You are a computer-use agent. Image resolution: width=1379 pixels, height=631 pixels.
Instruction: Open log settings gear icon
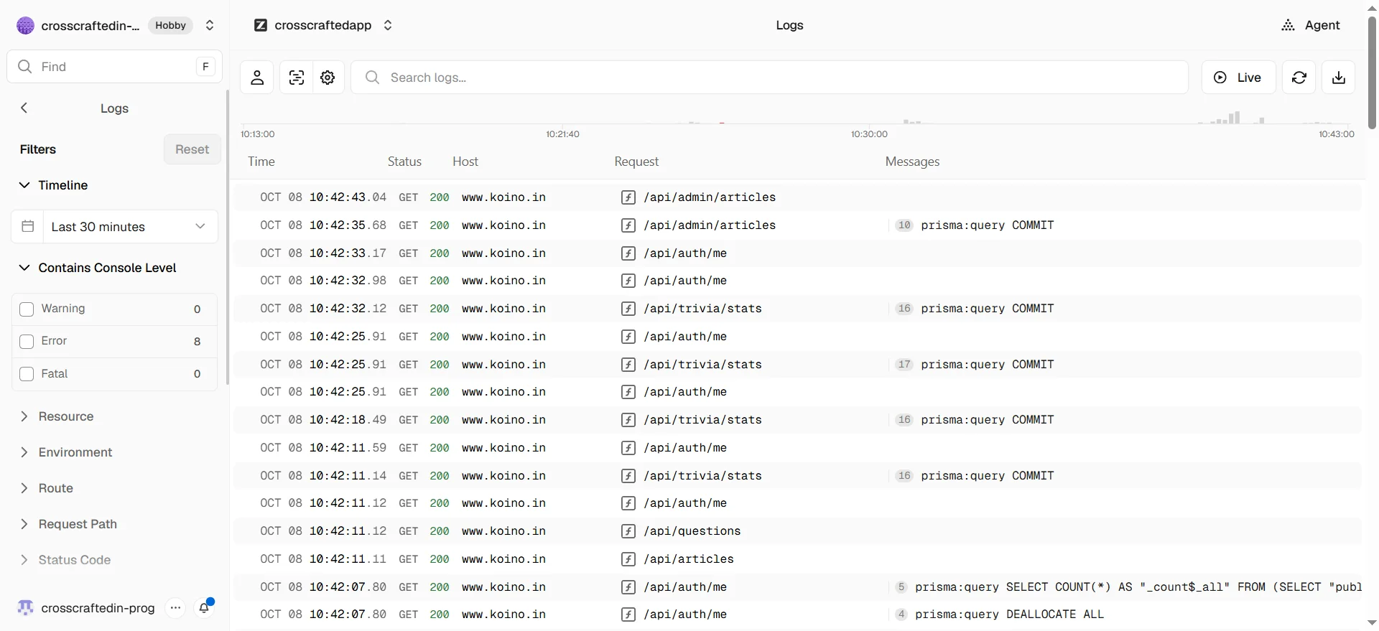pyautogui.click(x=328, y=78)
